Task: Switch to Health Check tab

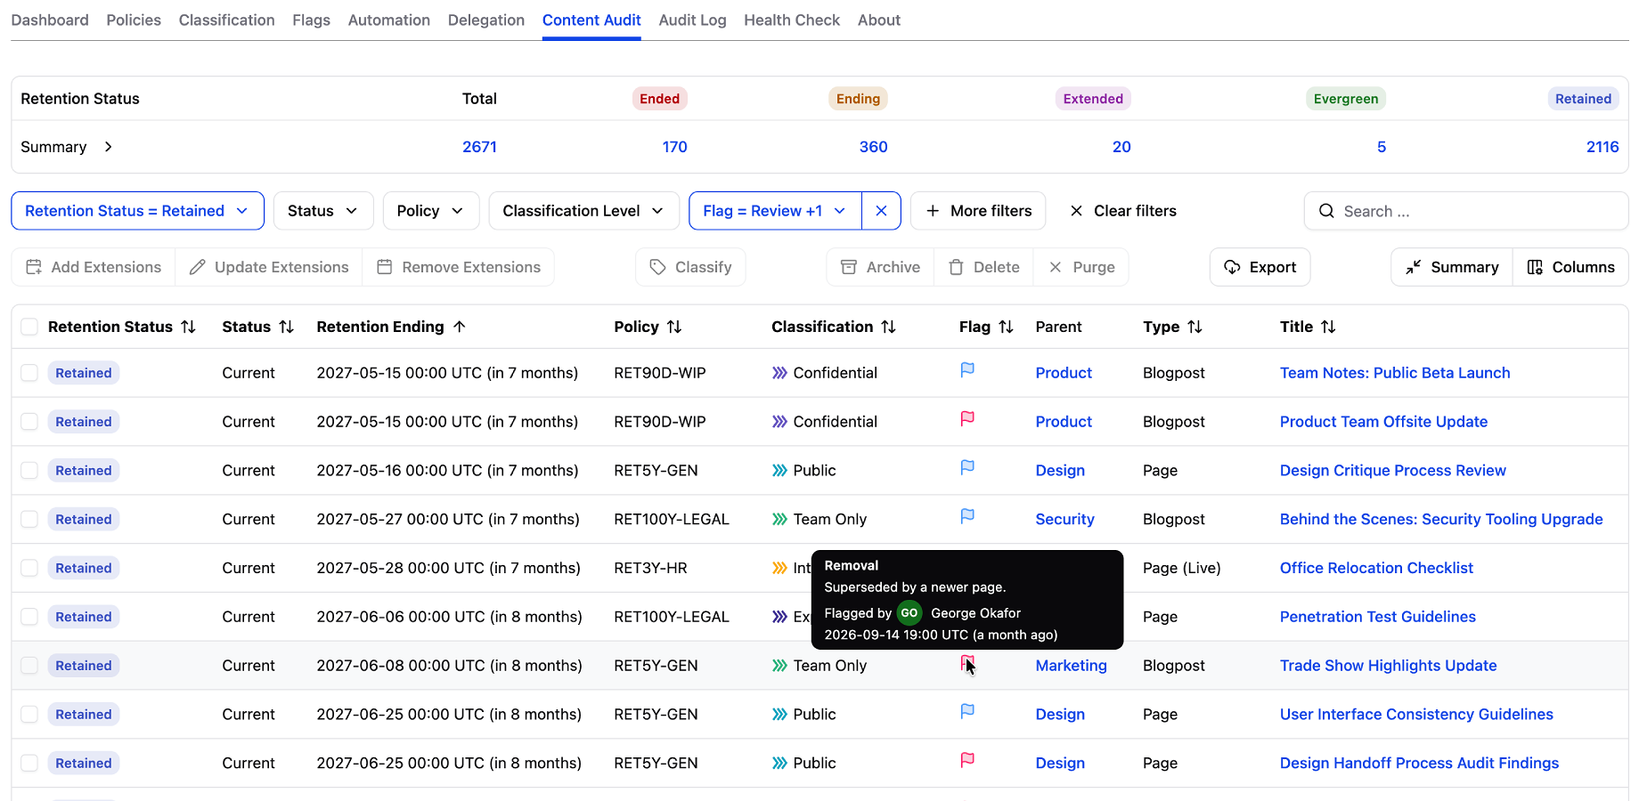Action: 792,20
